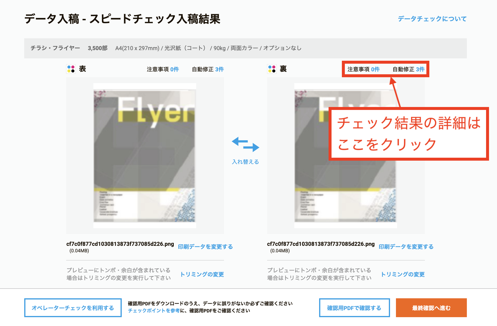The width and height of the screenshot is (497, 326).
Task: Open front side 注意事項 0件 details
Action: point(163,69)
